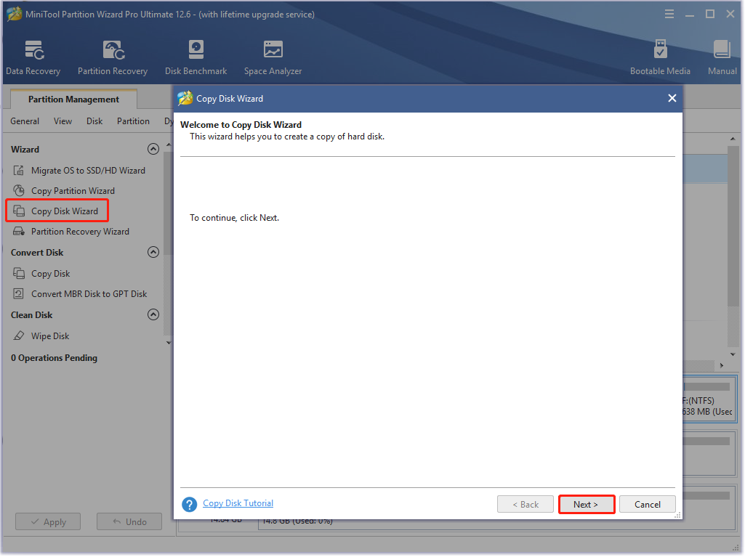Viewport: 745px width, 557px height.
Task: Select the F:(NTFS) partition block
Action: (709, 401)
